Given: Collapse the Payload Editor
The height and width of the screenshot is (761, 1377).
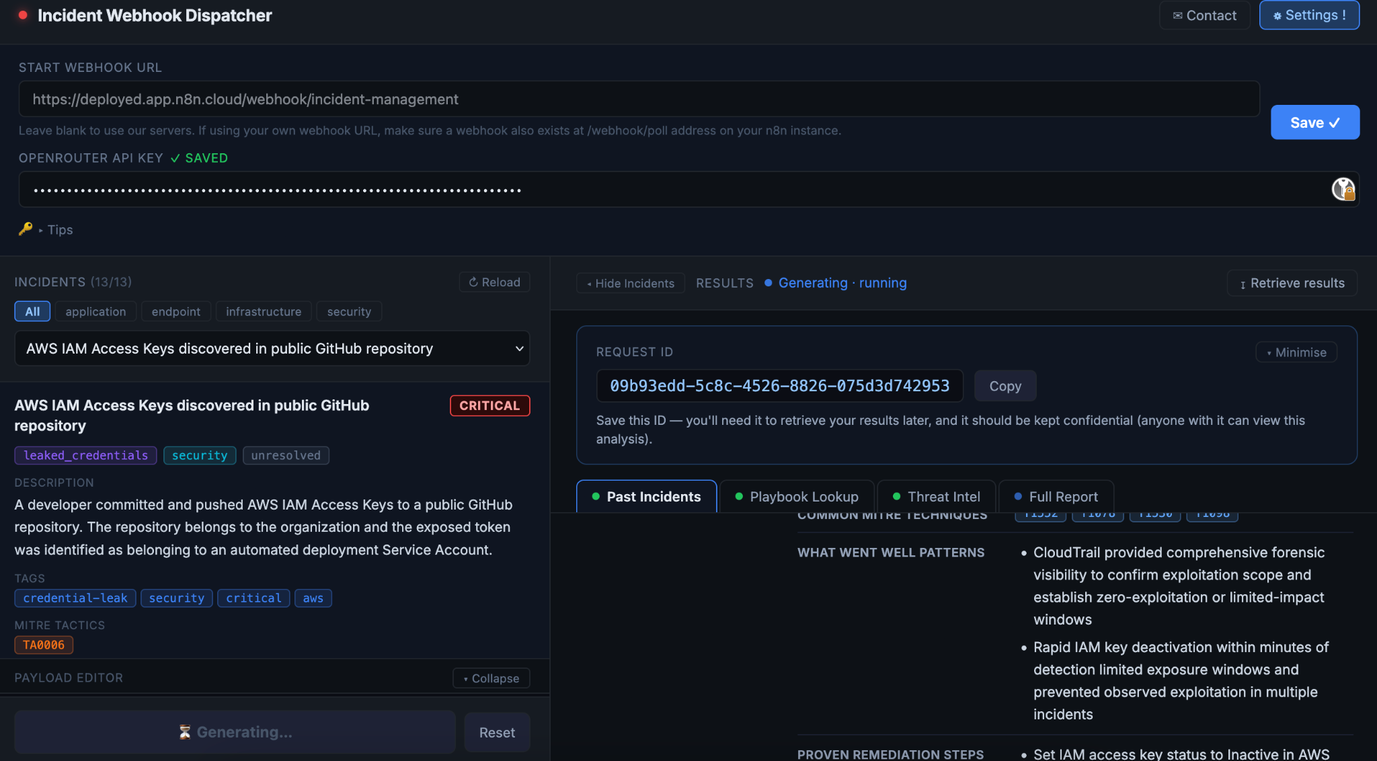Looking at the screenshot, I should (491, 678).
